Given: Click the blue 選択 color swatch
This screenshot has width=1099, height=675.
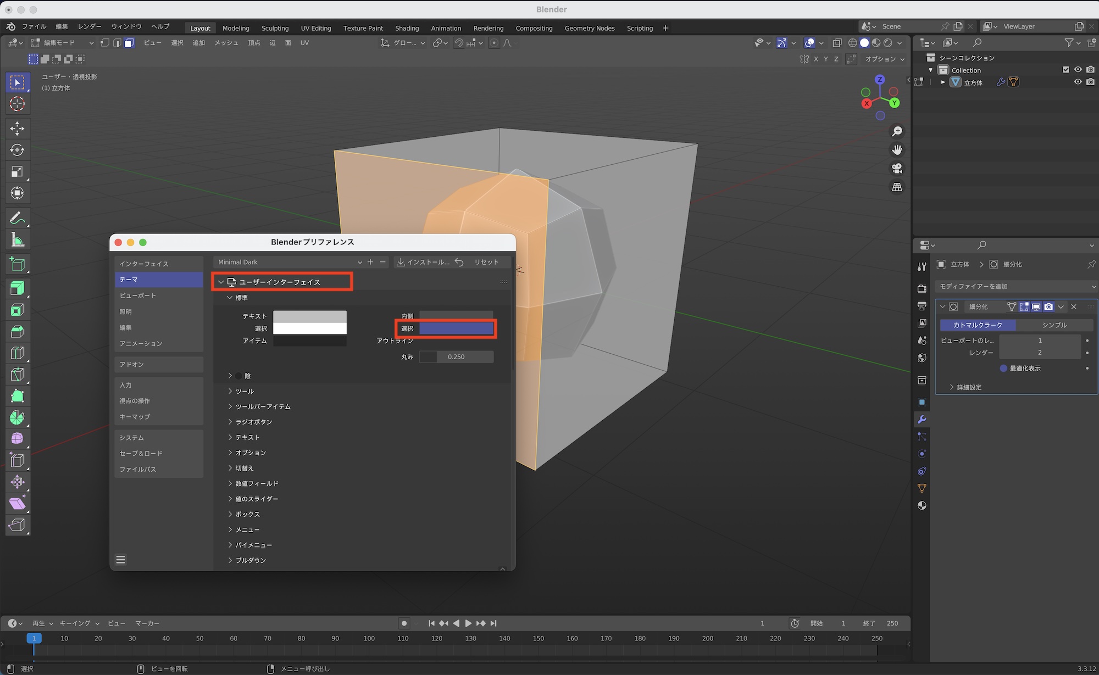Looking at the screenshot, I should click(456, 328).
